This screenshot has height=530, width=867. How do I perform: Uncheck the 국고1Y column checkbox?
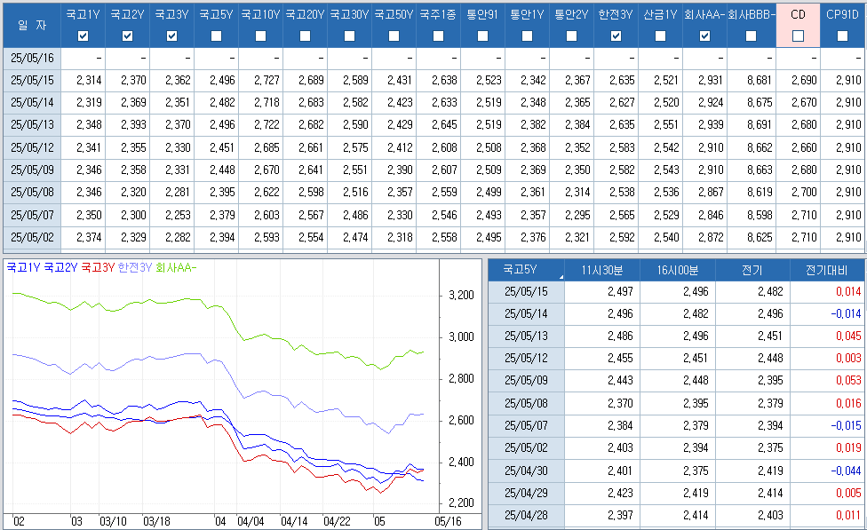83,36
